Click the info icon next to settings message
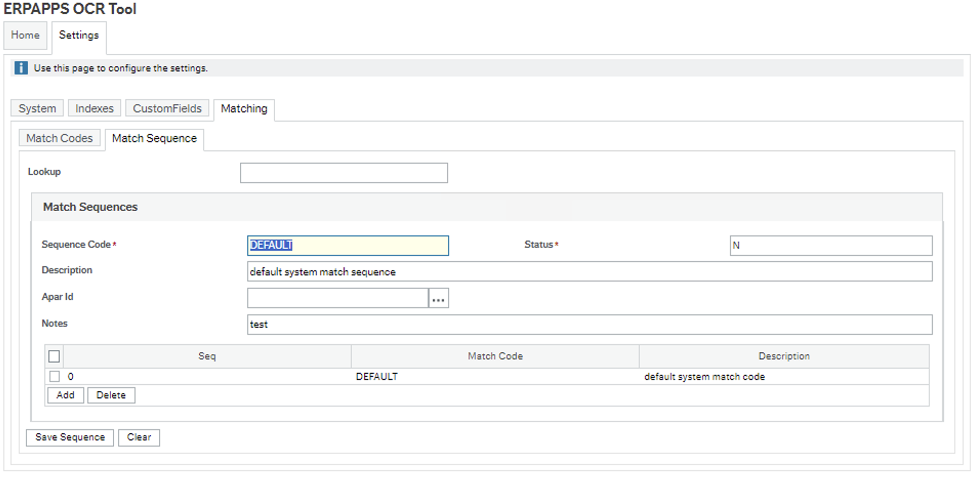The image size is (980, 482). tap(21, 68)
